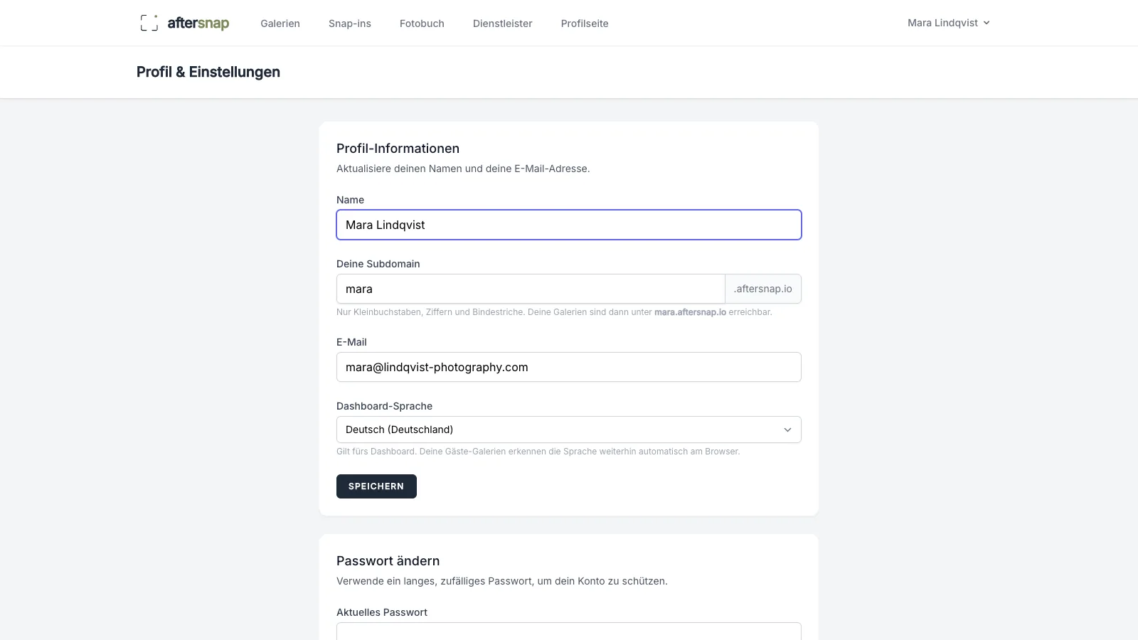This screenshot has height=640, width=1138.
Task: Click the Dashboard-Sprache label
Action: point(385,406)
